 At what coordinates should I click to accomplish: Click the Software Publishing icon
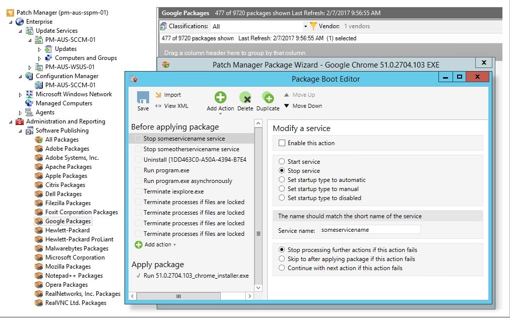(29, 131)
